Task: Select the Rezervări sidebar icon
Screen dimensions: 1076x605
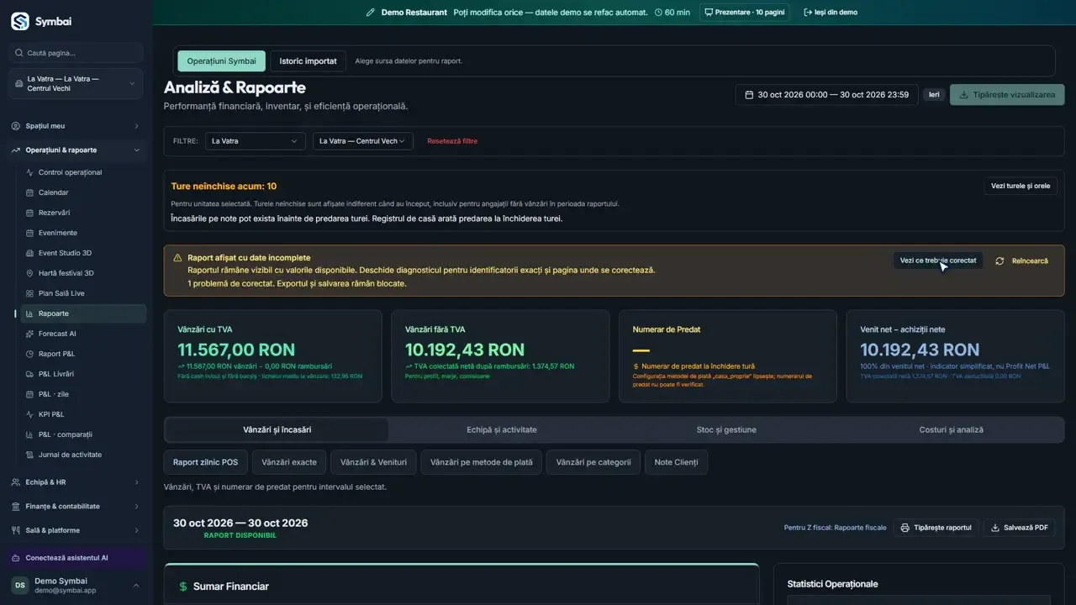Action: 29,213
